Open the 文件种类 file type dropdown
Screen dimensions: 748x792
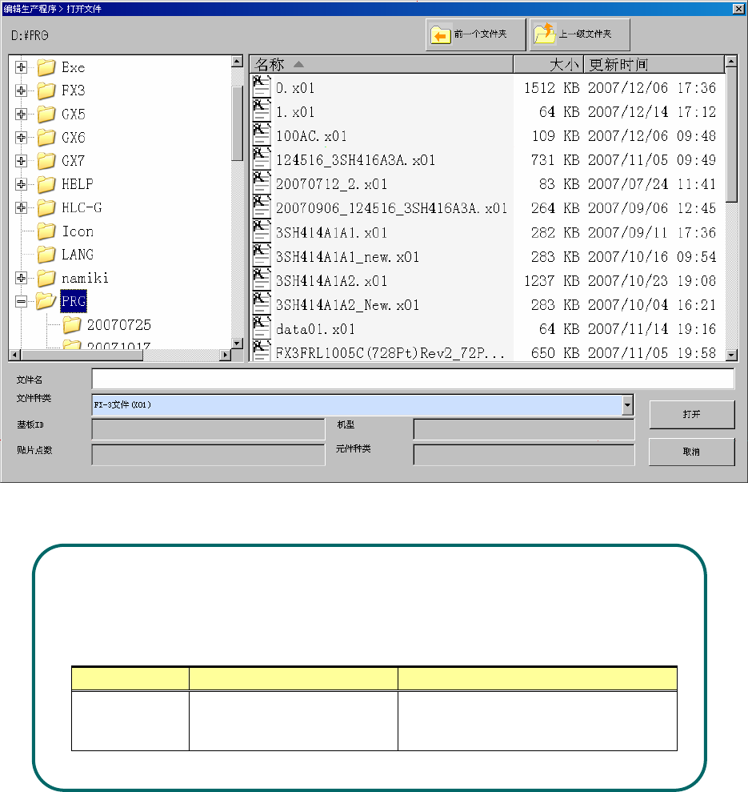click(x=627, y=405)
